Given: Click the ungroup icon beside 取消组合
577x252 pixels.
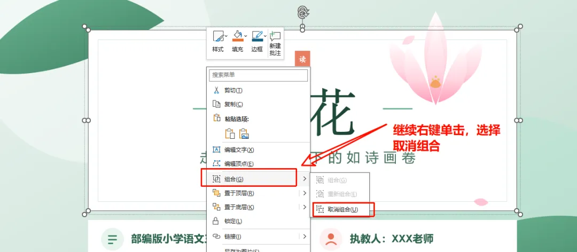Looking at the screenshot, I should (320, 209).
